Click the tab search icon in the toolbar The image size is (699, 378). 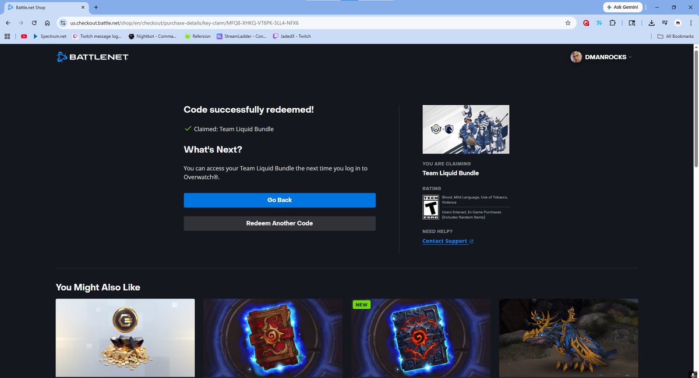point(632,23)
